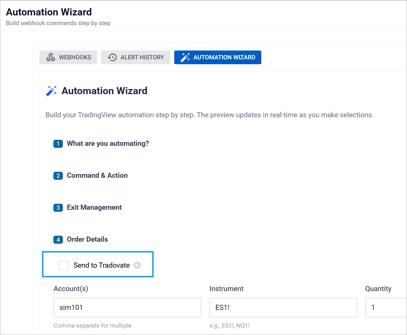The height and width of the screenshot is (335, 407).
Task: Expand step 1 What are you automating?
Action: (x=101, y=144)
